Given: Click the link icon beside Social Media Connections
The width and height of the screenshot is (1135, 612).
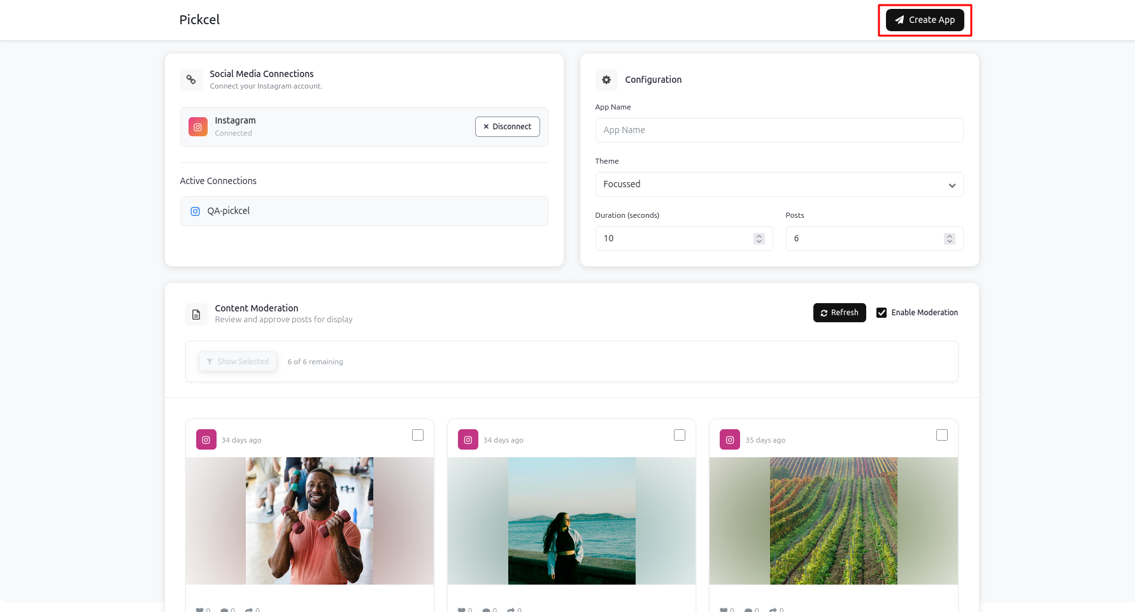Looking at the screenshot, I should (x=191, y=79).
